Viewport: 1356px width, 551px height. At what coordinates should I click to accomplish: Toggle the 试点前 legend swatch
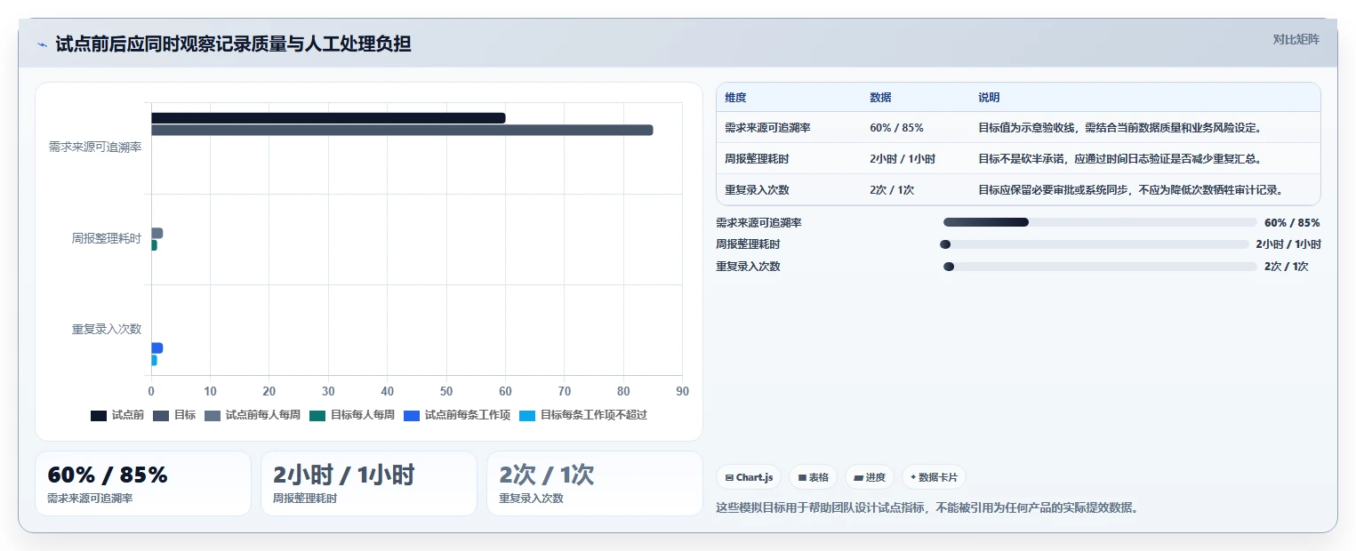point(99,415)
